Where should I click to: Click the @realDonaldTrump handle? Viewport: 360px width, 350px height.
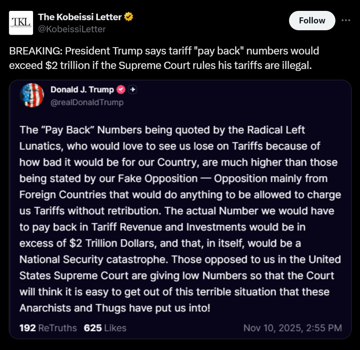(x=87, y=102)
